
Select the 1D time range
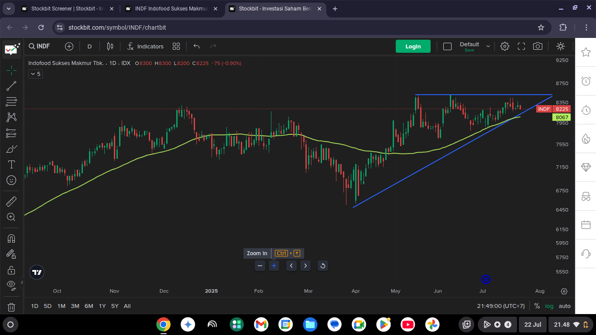34,306
